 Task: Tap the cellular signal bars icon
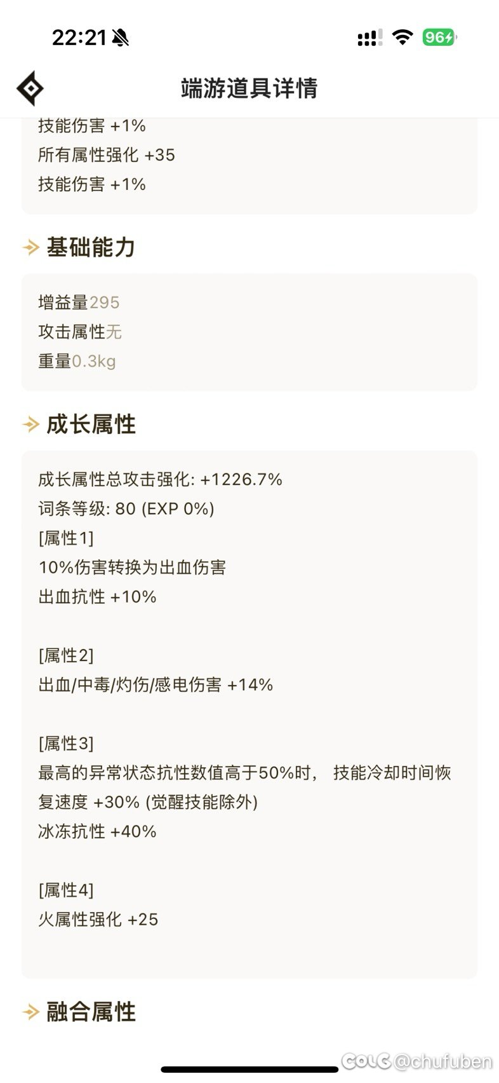click(369, 38)
